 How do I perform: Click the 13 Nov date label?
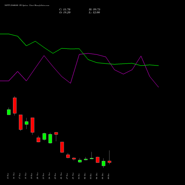pos(8,176)
